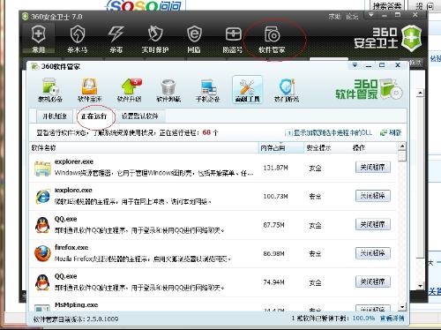Click the 刷新 refresh link
Viewport: 441px width, 330px height.
[x=391, y=132]
